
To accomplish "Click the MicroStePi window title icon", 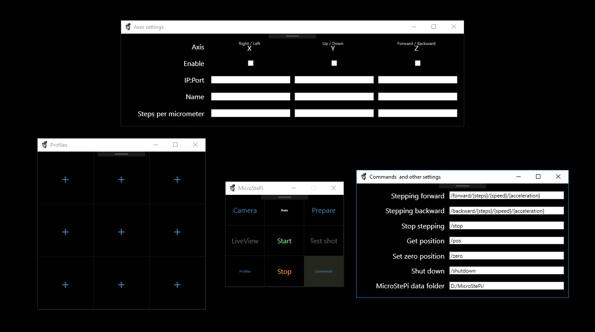I will (233, 188).
